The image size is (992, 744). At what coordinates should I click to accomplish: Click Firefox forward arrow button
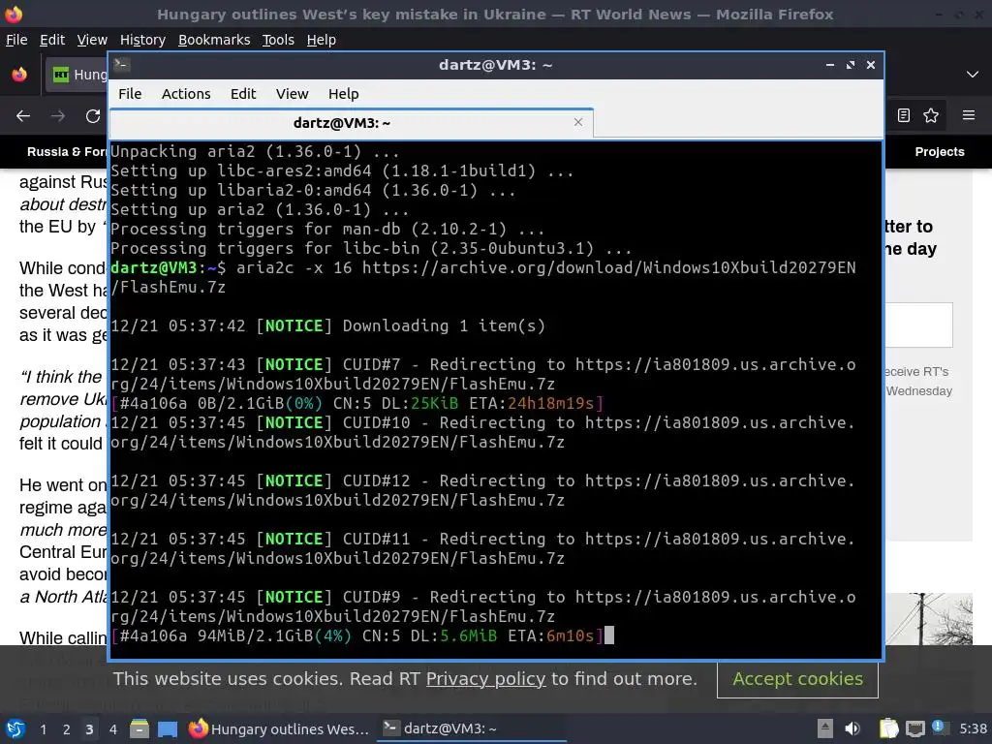point(58,116)
